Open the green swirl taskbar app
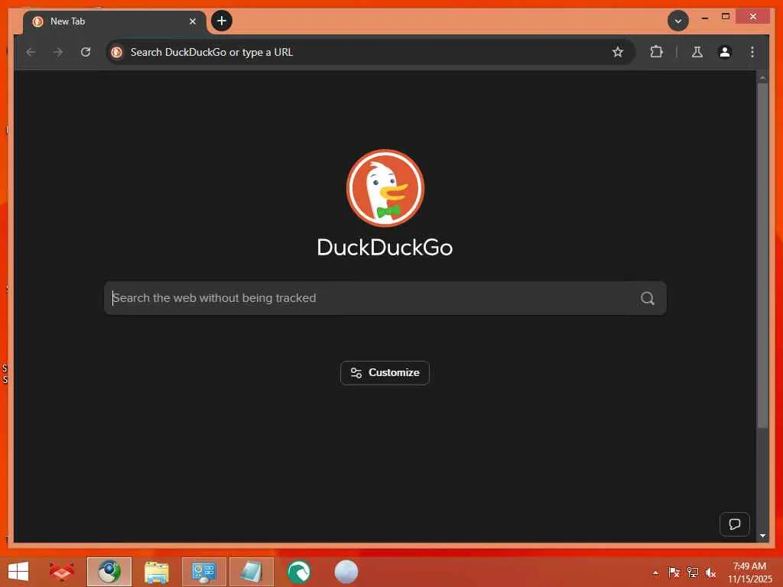The height and width of the screenshot is (587, 783). tap(299, 572)
